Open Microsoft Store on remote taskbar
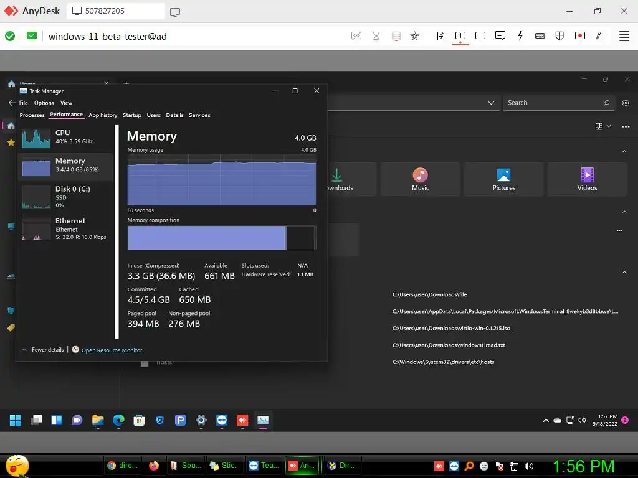The image size is (638, 478). 139,420
